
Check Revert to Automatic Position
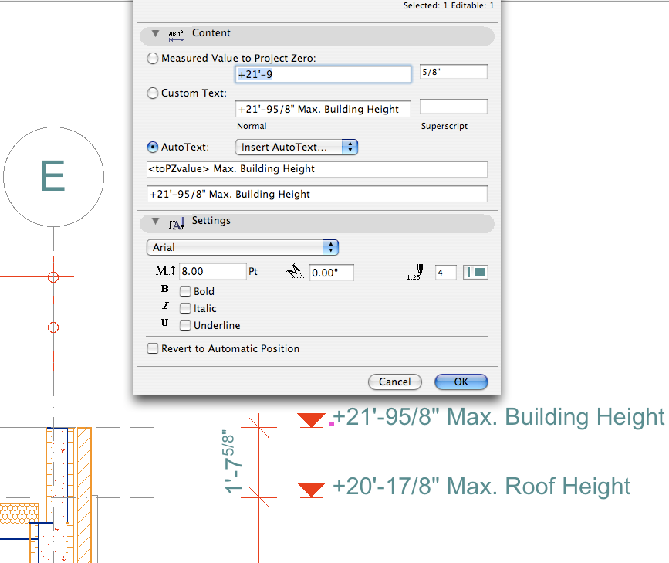pos(153,349)
